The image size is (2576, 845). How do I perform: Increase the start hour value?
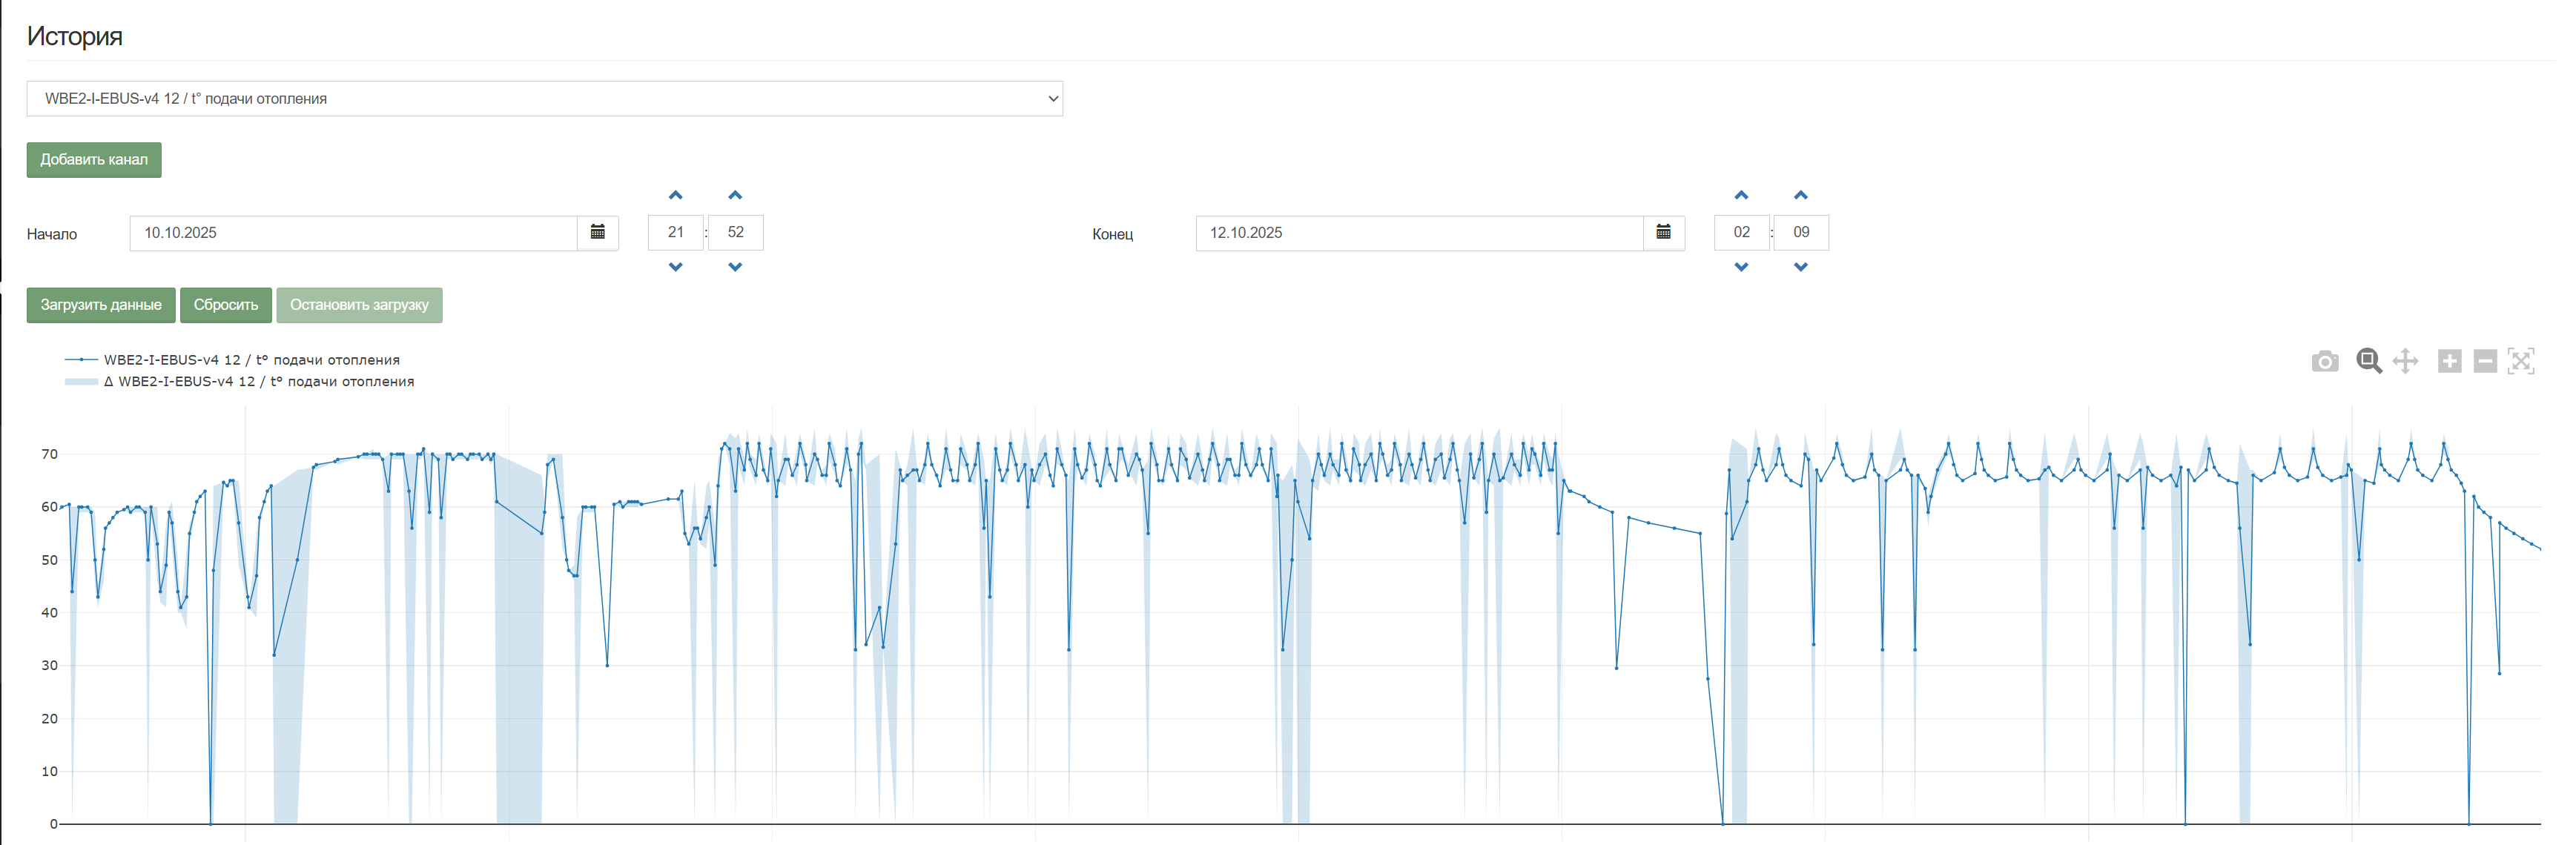pyautogui.click(x=675, y=195)
